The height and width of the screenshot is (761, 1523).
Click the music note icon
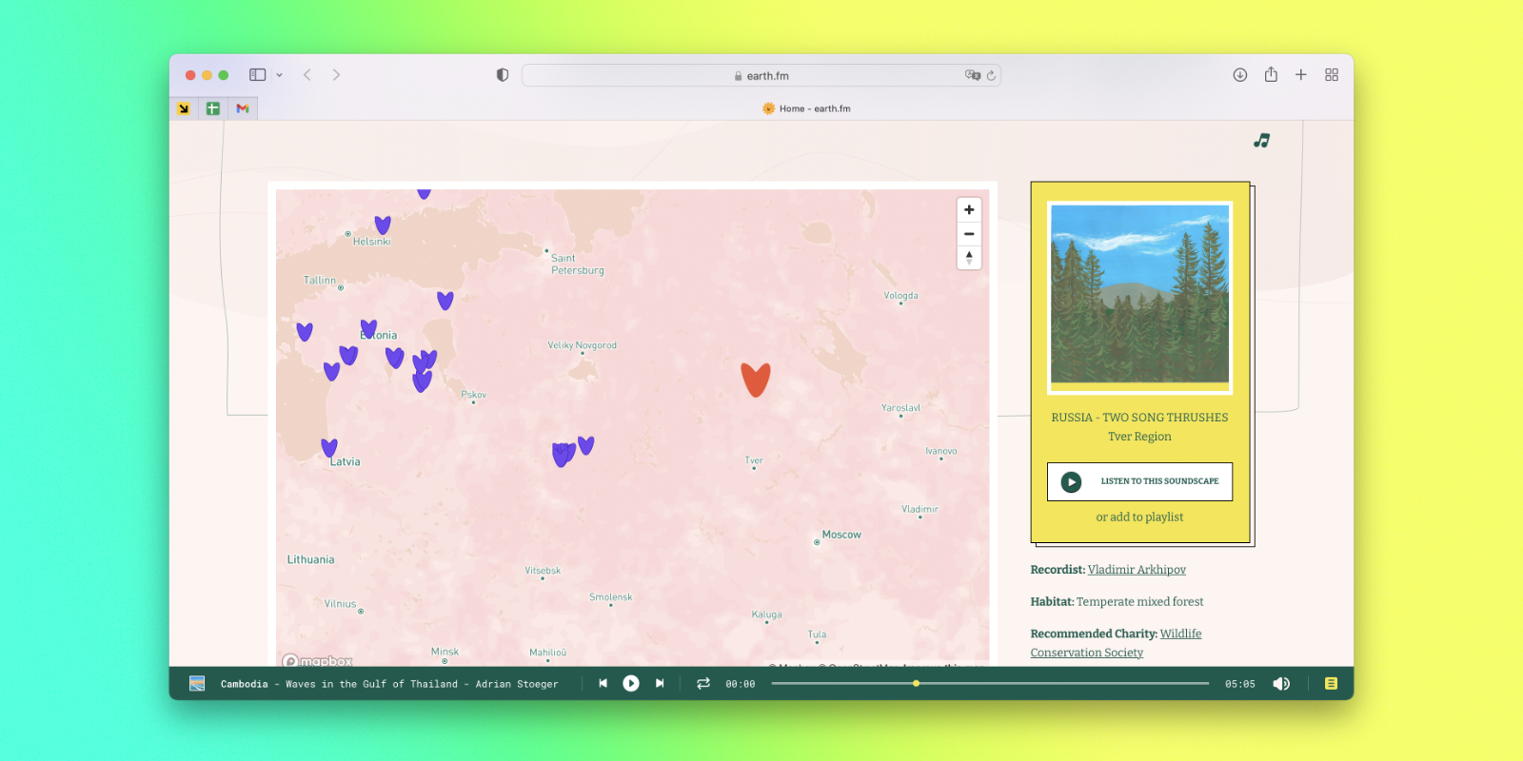[1261, 141]
